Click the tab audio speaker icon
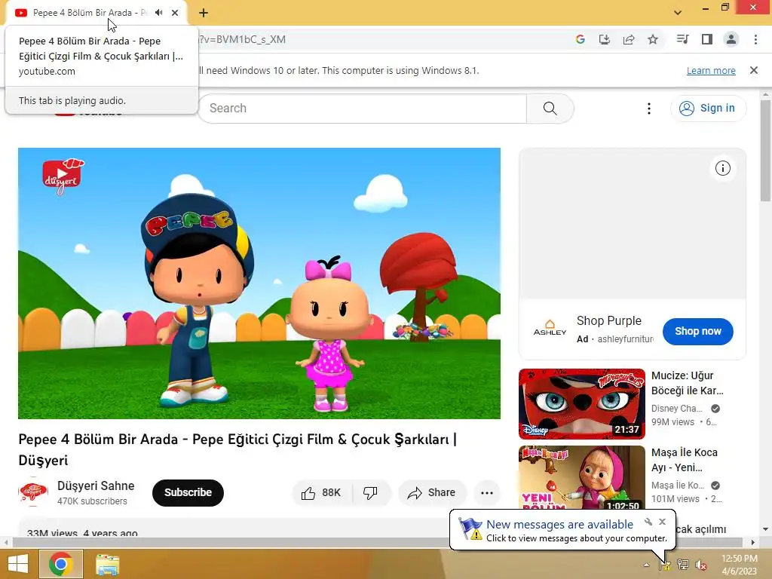This screenshot has width=772, height=579. tap(158, 13)
